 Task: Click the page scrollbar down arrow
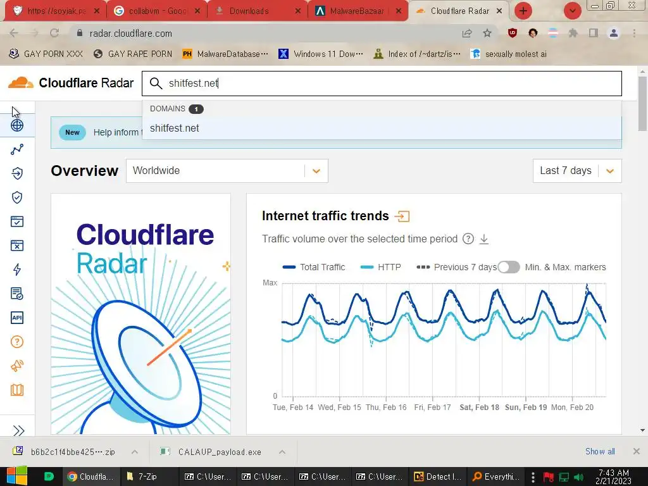[x=642, y=430]
